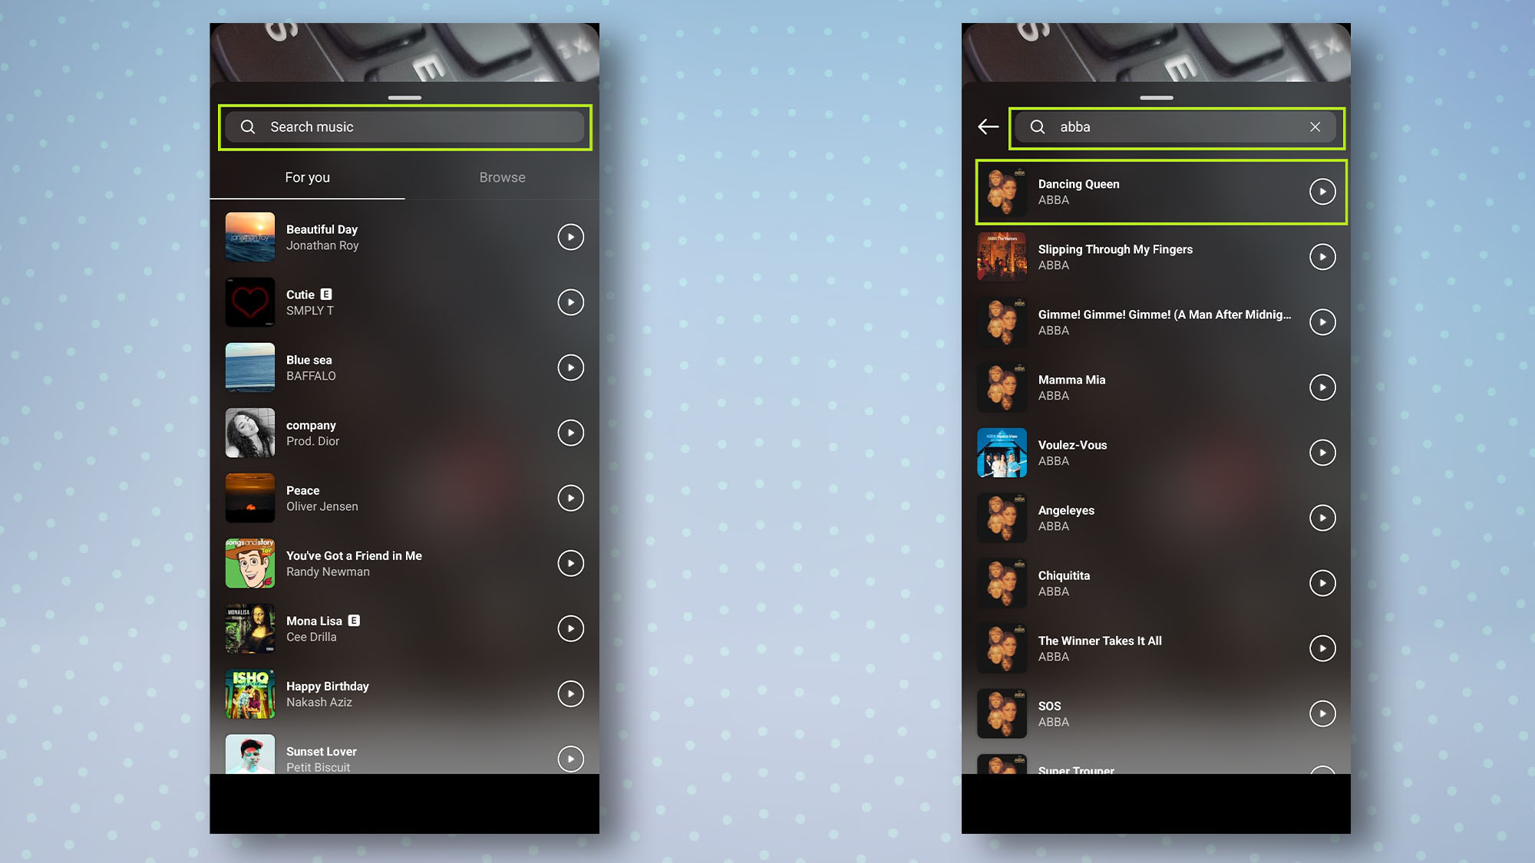1535x863 pixels.
Task: Switch to the Browse tab
Action: coord(502,176)
